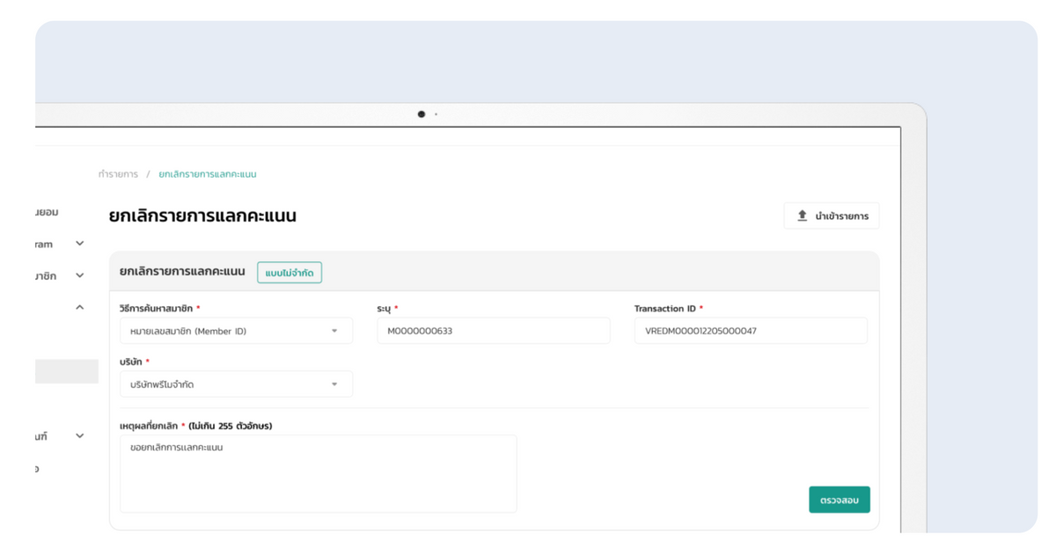Open the sidebar item ending in "ยอม"
Screen dimensions: 1056x557
point(47,212)
